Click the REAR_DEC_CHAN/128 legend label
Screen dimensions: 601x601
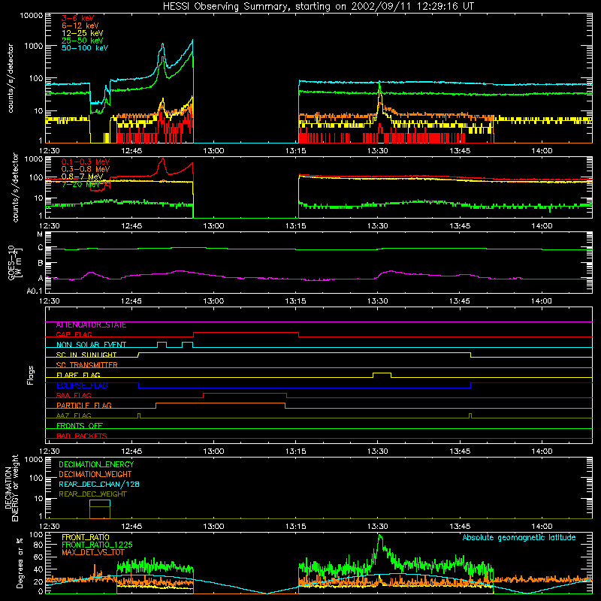[x=99, y=484]
